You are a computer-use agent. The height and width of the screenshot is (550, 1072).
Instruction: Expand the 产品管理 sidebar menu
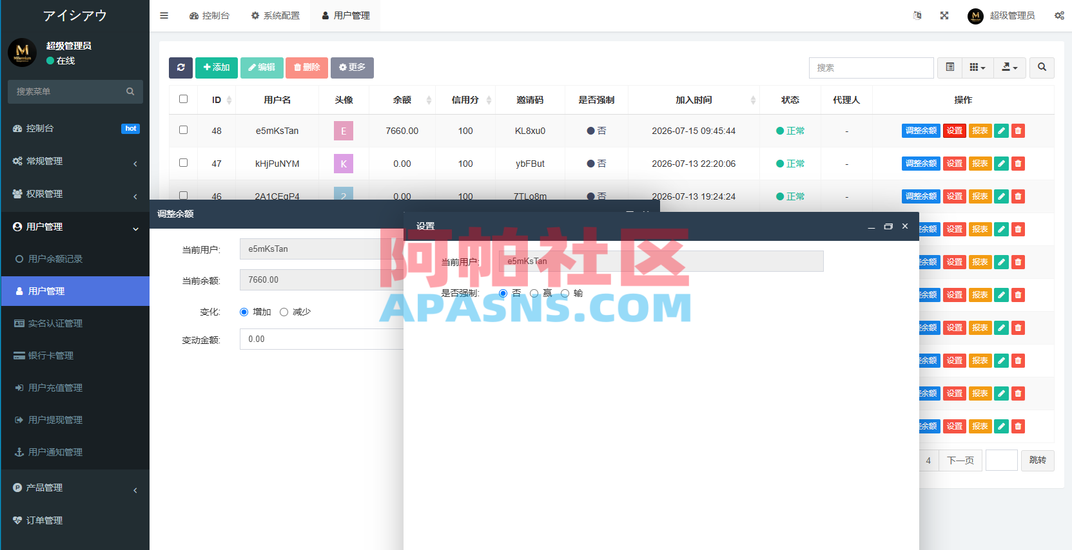coord(75,488)
